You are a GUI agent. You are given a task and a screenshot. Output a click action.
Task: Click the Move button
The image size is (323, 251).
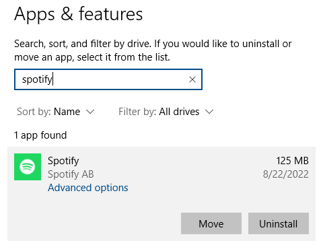tap(211, 223)
